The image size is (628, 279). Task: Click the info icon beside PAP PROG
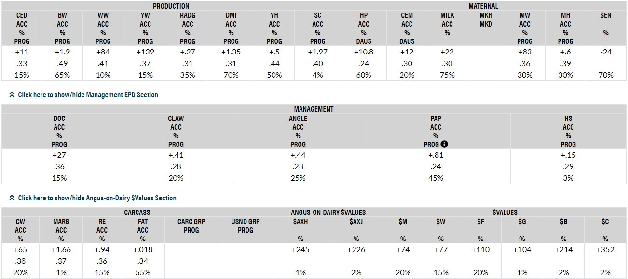pyautogui.click(x=445, y=144)
